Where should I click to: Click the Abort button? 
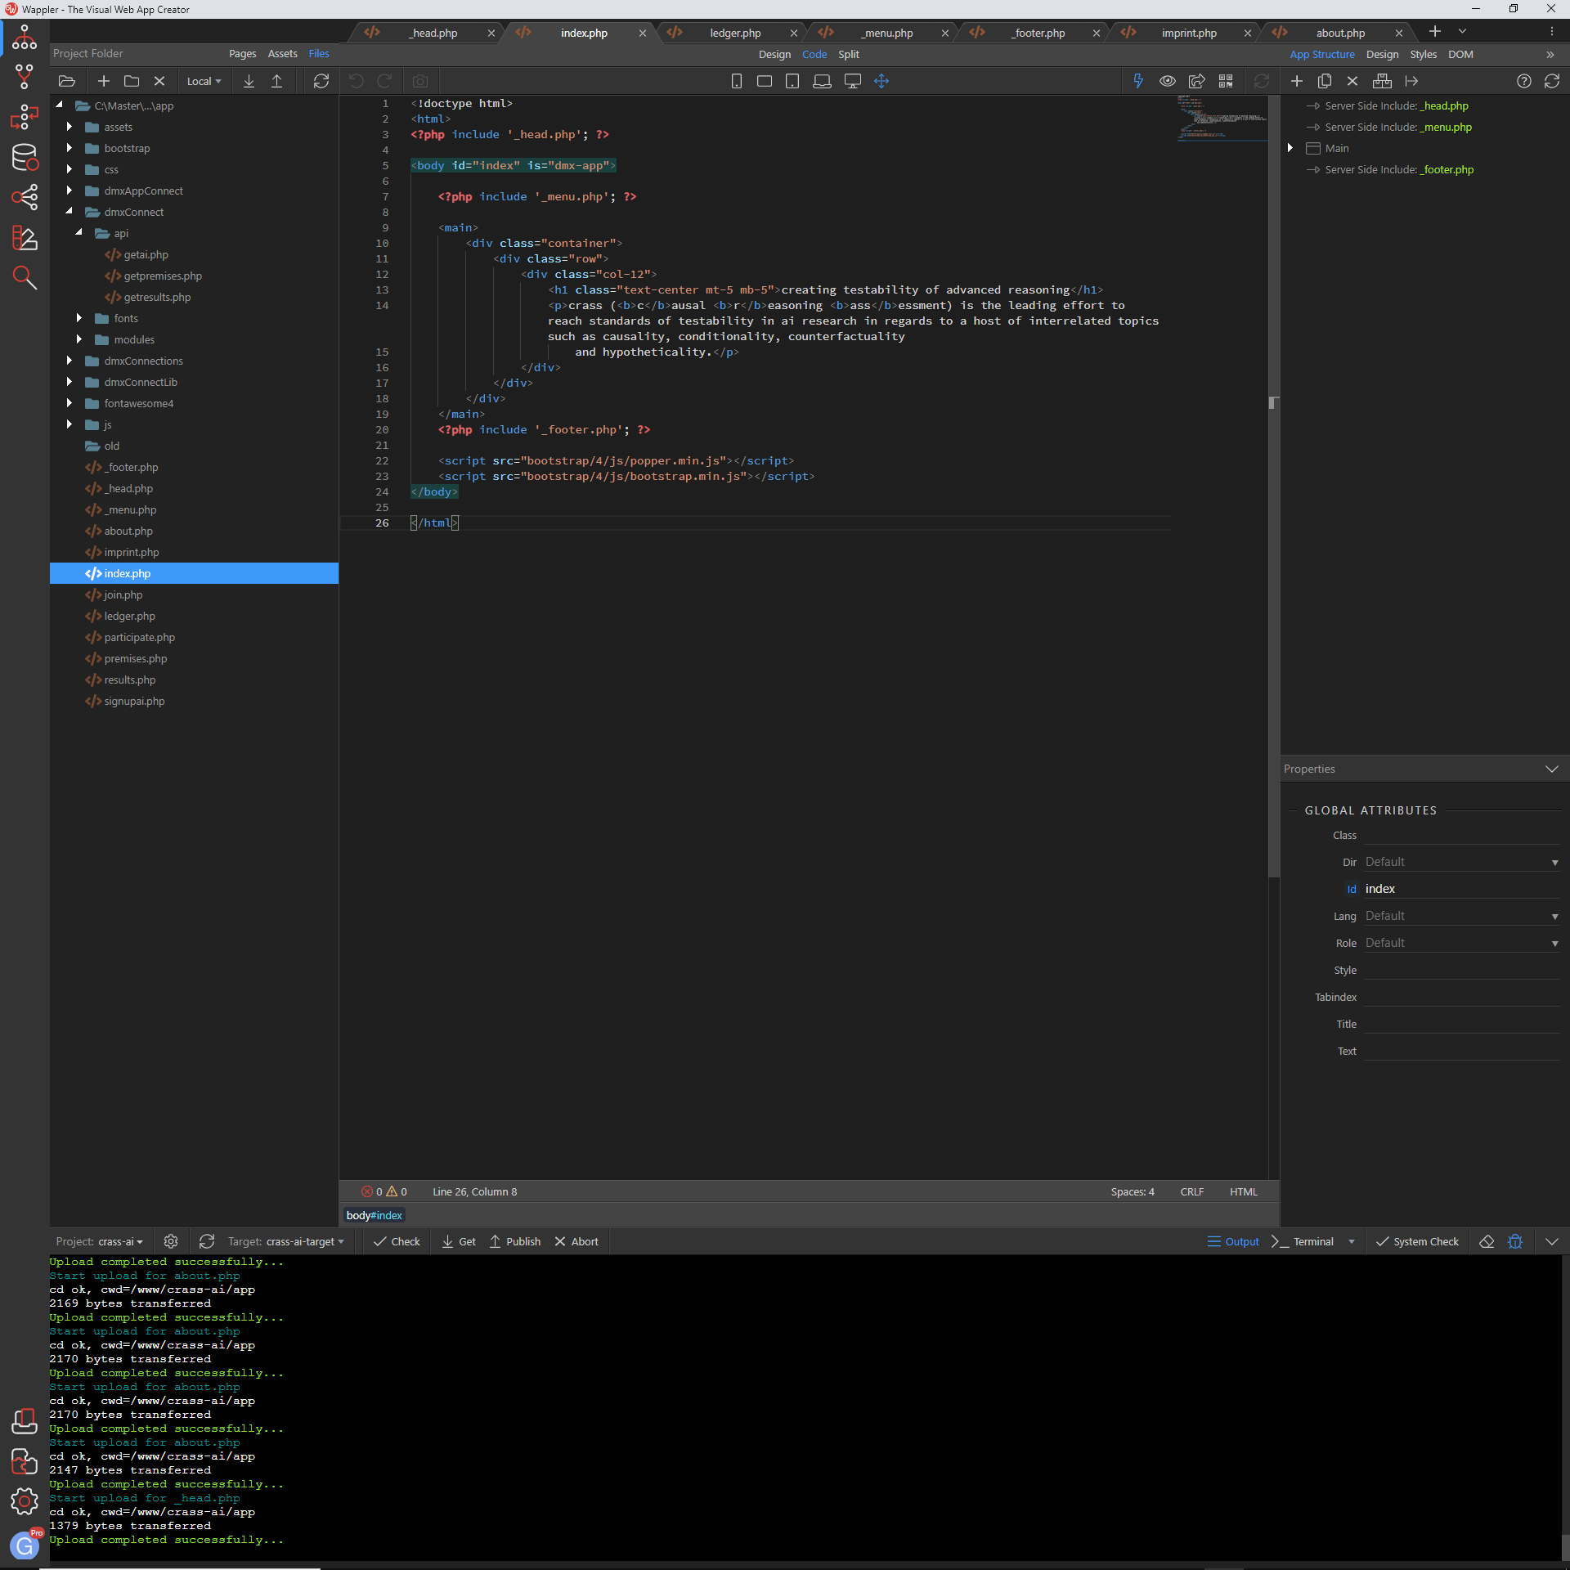click(x=576, y=1241)
